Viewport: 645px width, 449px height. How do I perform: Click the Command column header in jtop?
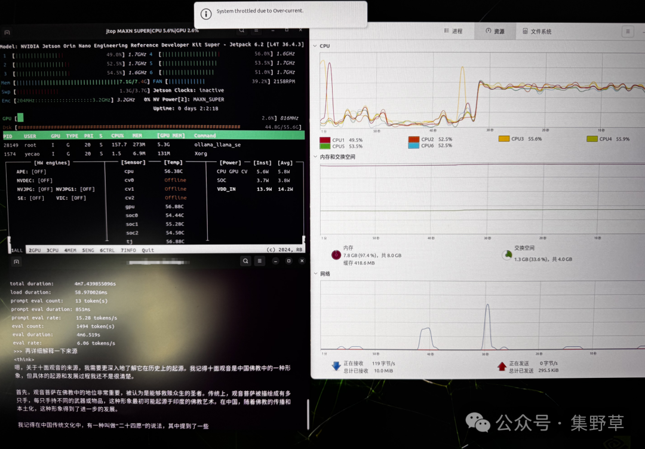(x=205, y=136)
